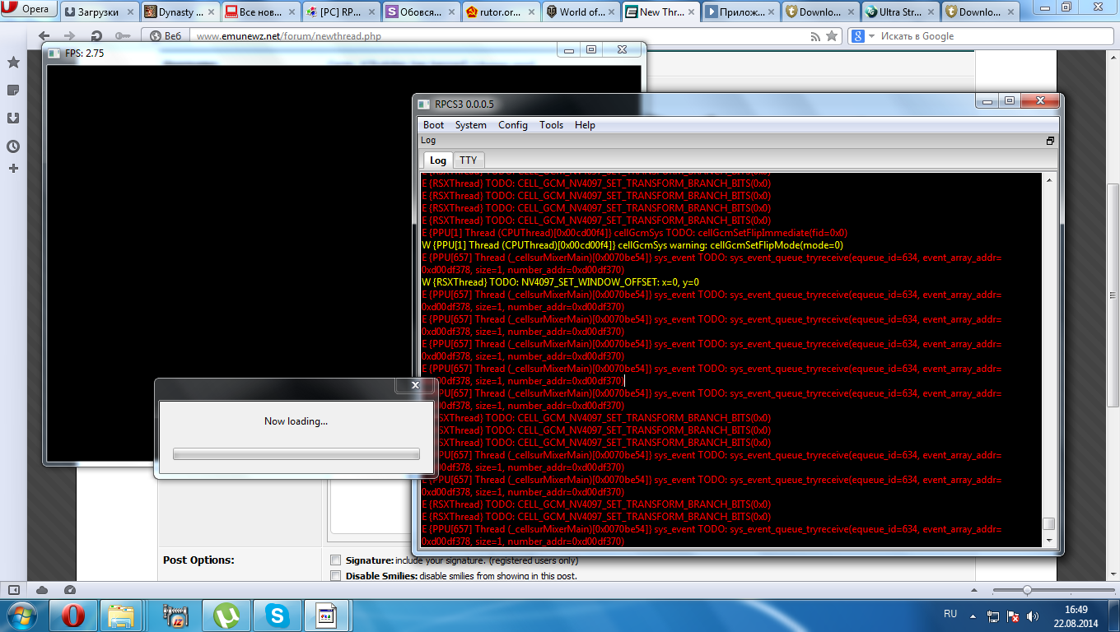
Task: Check the Disable Smilies option
Action: point(335,576)
